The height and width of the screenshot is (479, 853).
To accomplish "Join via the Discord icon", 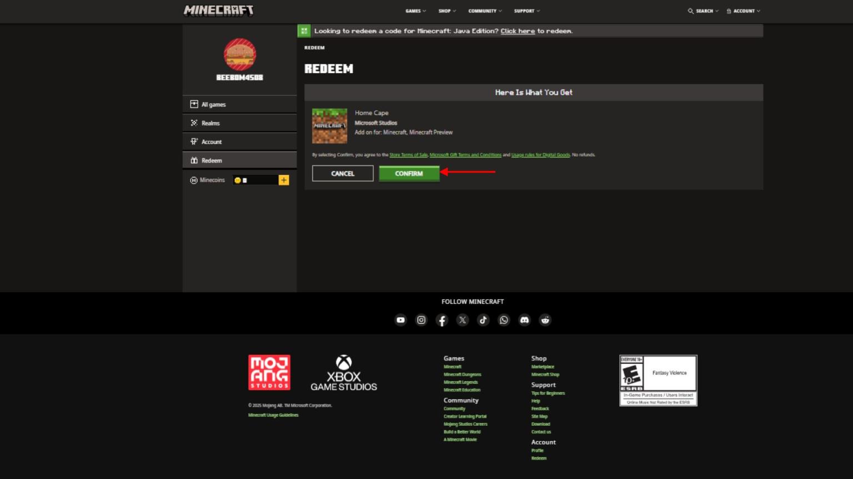I will click(524, 320).
